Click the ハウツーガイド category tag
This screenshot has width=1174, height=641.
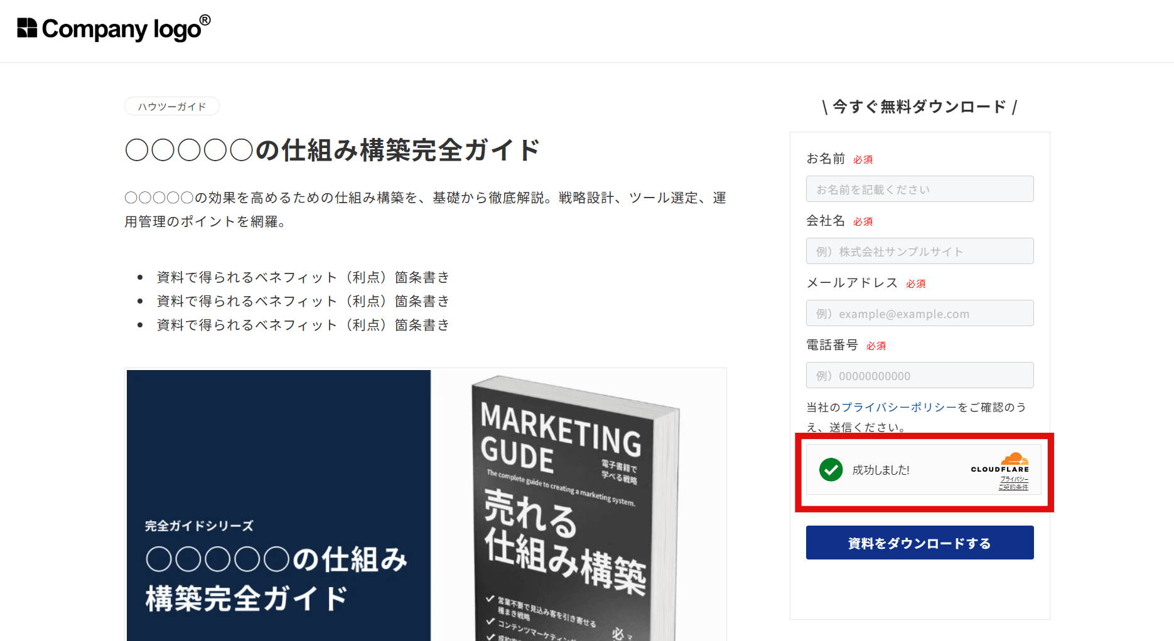click(x=172, y=107)
